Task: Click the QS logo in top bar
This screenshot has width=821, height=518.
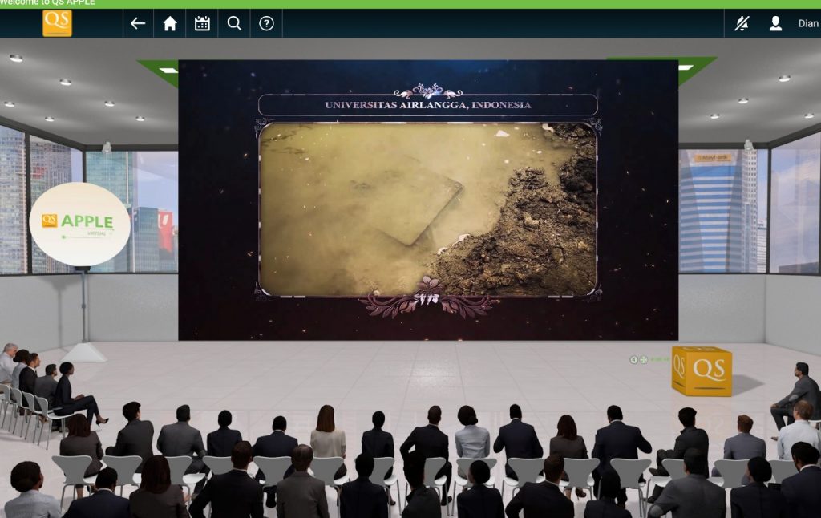Action: pos(57,23)
